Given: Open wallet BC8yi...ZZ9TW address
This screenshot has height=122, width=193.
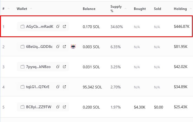Looking at the screenshot, I should pos(39,107).
